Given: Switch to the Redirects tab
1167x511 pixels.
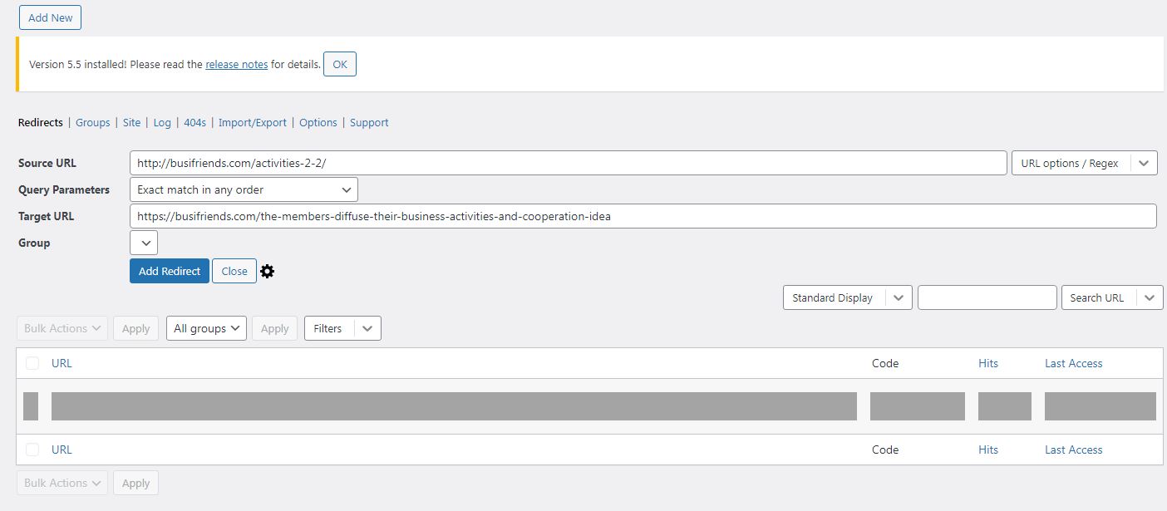Looking at the screenshot, I should click(x=41, y=122).
